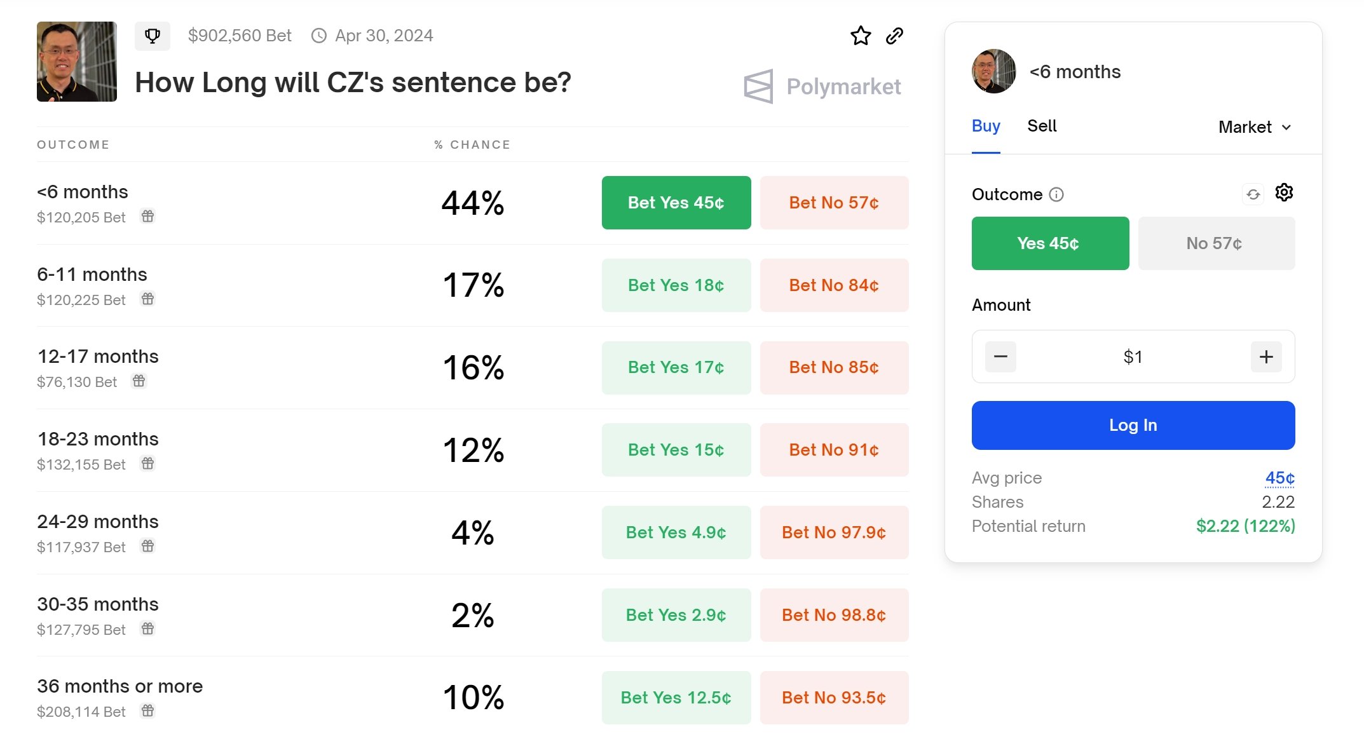Switch to the Sell tab
Viewport: 1364px width, 753px height.
[1042, 126]
